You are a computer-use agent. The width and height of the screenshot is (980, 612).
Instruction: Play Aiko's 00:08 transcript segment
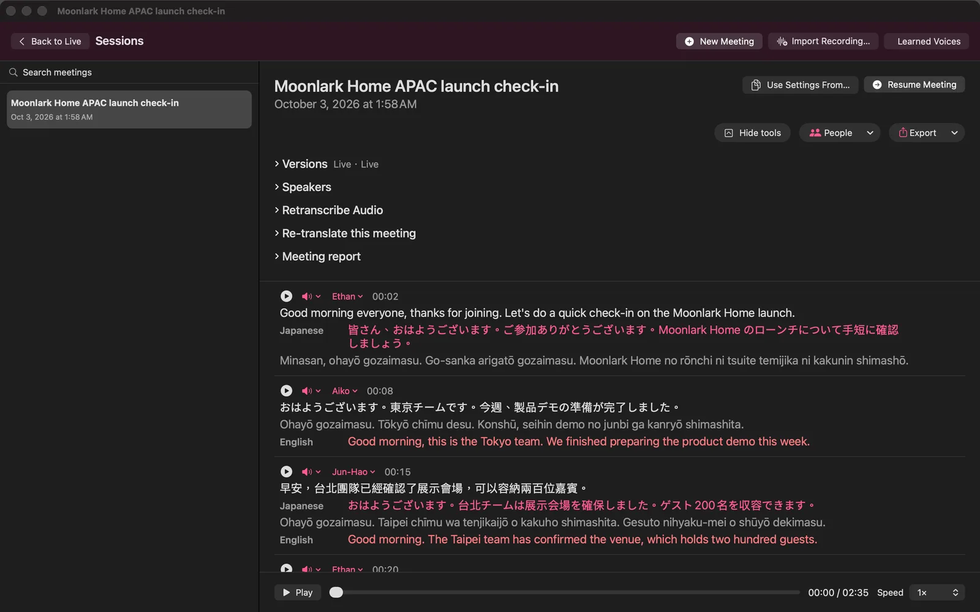(x=286, y=390)
